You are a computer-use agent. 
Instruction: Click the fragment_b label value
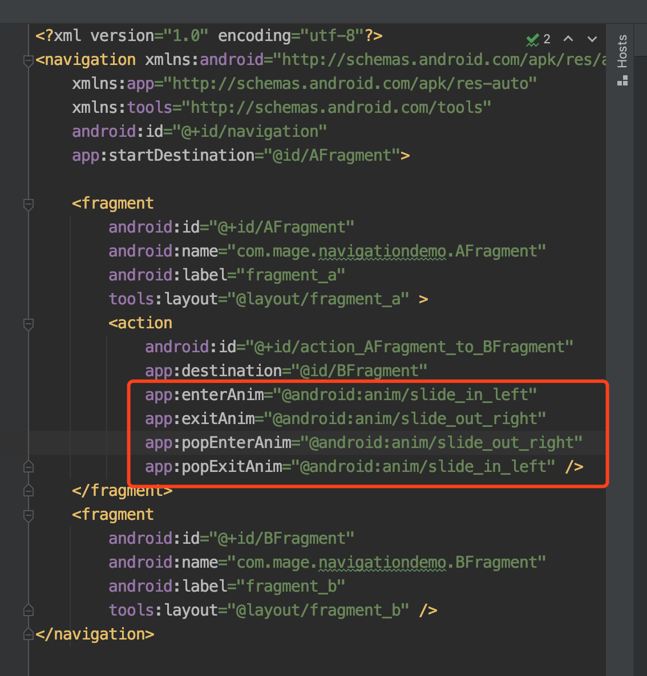[291, 586]
